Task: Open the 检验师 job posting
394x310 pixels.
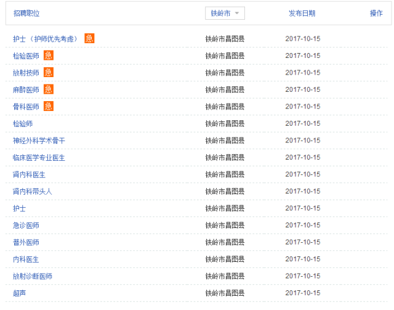Action: (23, 124)
